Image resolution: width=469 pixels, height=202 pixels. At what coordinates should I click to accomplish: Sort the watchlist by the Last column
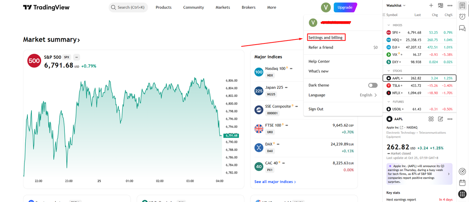[x=418, y=15]
